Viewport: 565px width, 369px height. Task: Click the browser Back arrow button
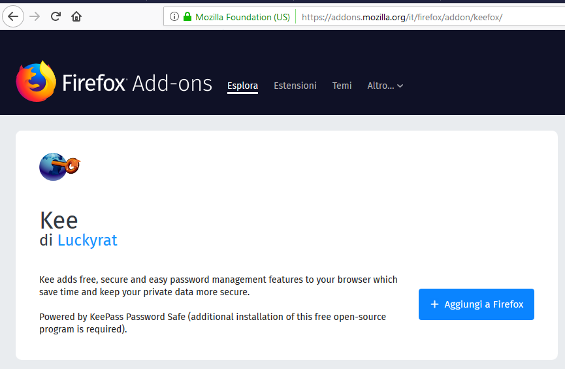pyautogui.click(x=13, y=16)
